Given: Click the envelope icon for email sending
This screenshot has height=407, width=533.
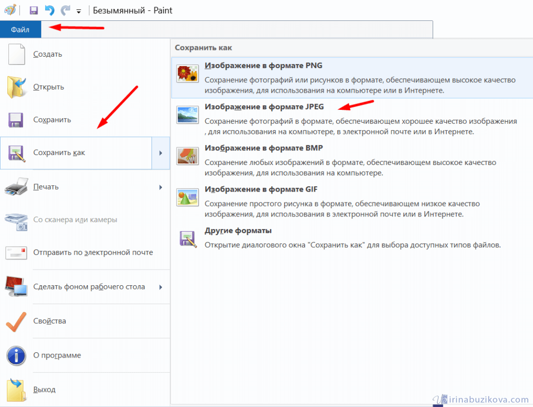Looking at the screenshot, I should tap(16, 253).
